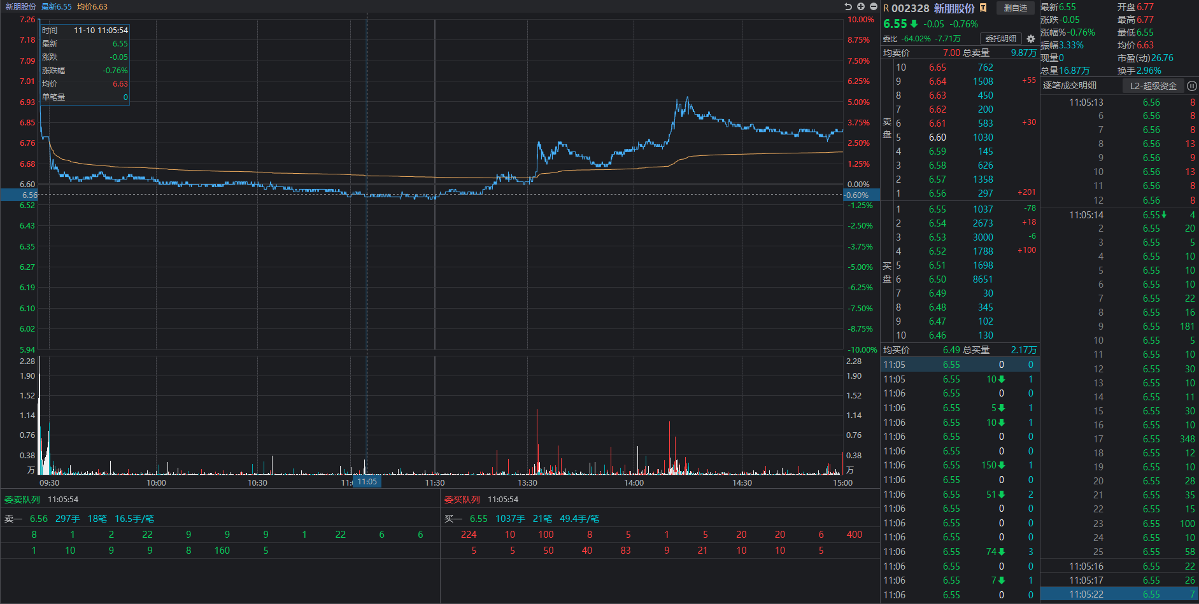Viewport: 1199px width, 604px height.
Task: Click 删自选 to remove from watchlist
Action: pos(1015,8)
